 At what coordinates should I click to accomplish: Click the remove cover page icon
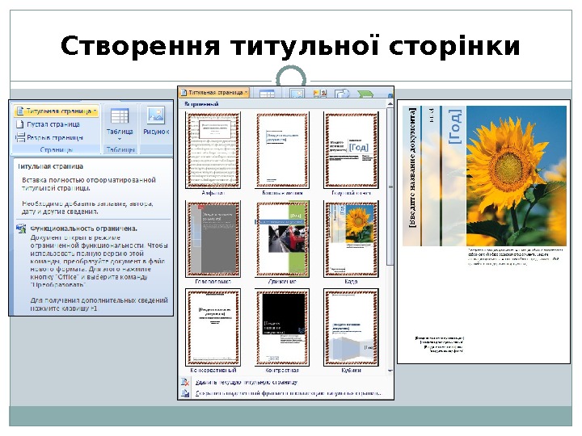click(x=185, y=382)
